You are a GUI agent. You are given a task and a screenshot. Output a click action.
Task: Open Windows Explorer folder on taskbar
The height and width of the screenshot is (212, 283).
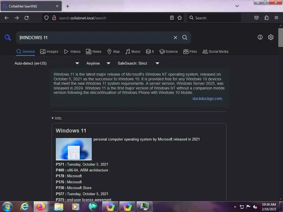(59, 206)
